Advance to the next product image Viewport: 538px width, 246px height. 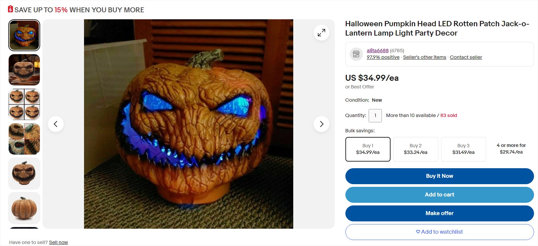321,124
